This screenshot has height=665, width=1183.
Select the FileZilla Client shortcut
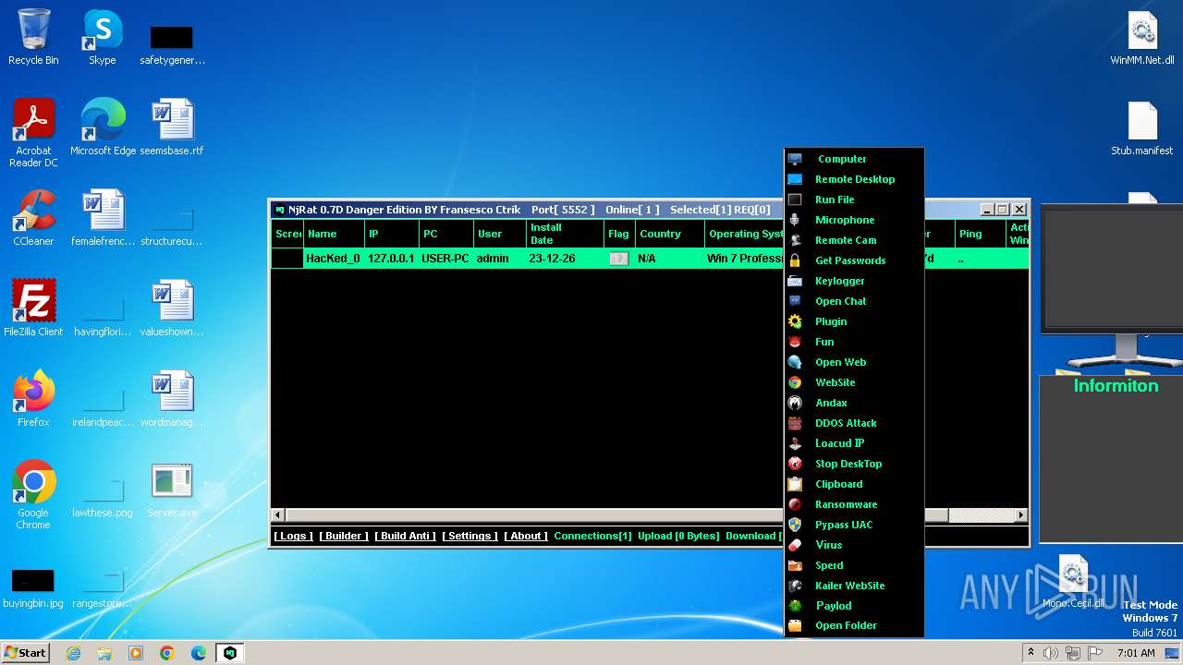(x=33, y=308)
